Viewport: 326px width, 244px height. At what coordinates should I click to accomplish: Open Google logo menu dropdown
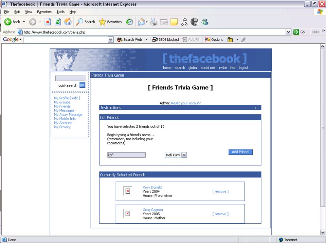tap(20, 40)
